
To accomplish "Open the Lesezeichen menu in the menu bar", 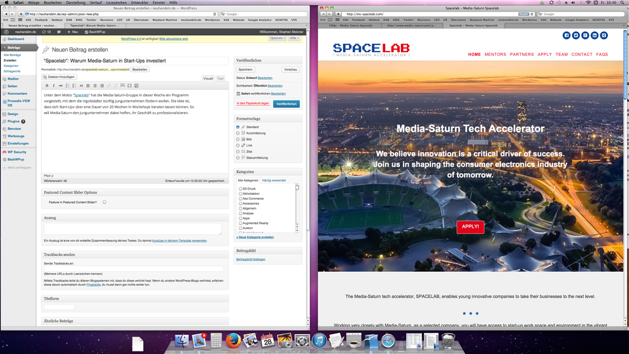I will [117, 3].
